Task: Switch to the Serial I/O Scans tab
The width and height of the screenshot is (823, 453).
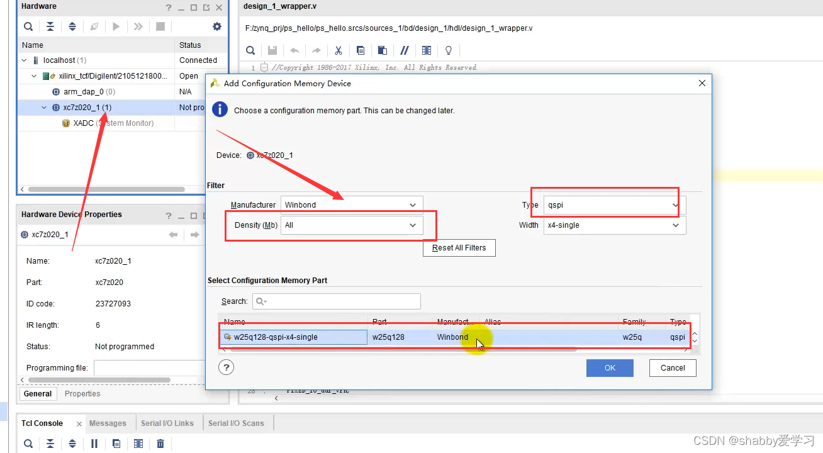Action: coord(237,423)
